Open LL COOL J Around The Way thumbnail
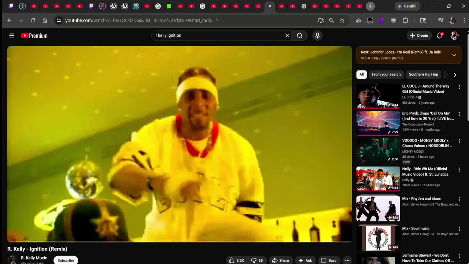Viewport: 469px width, 264px height. click(x=378, y=96)
